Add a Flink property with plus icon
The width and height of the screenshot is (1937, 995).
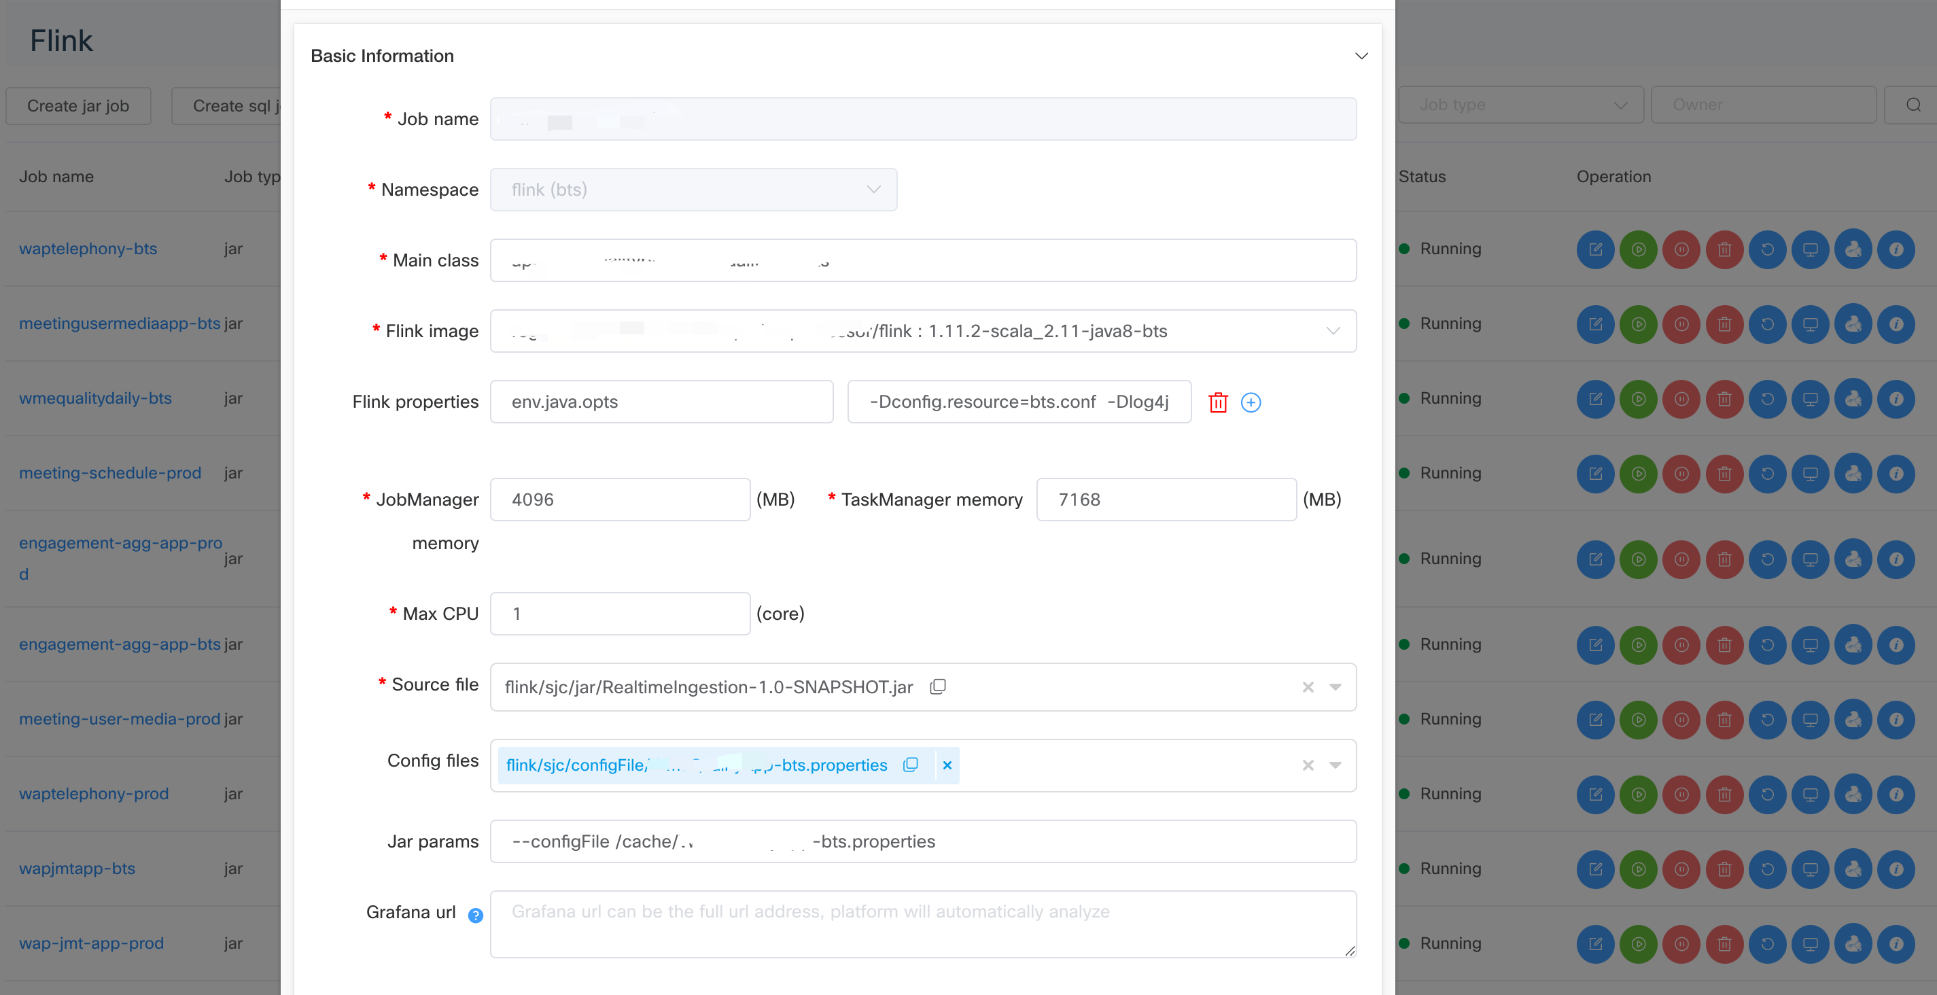click(1251, 402)
